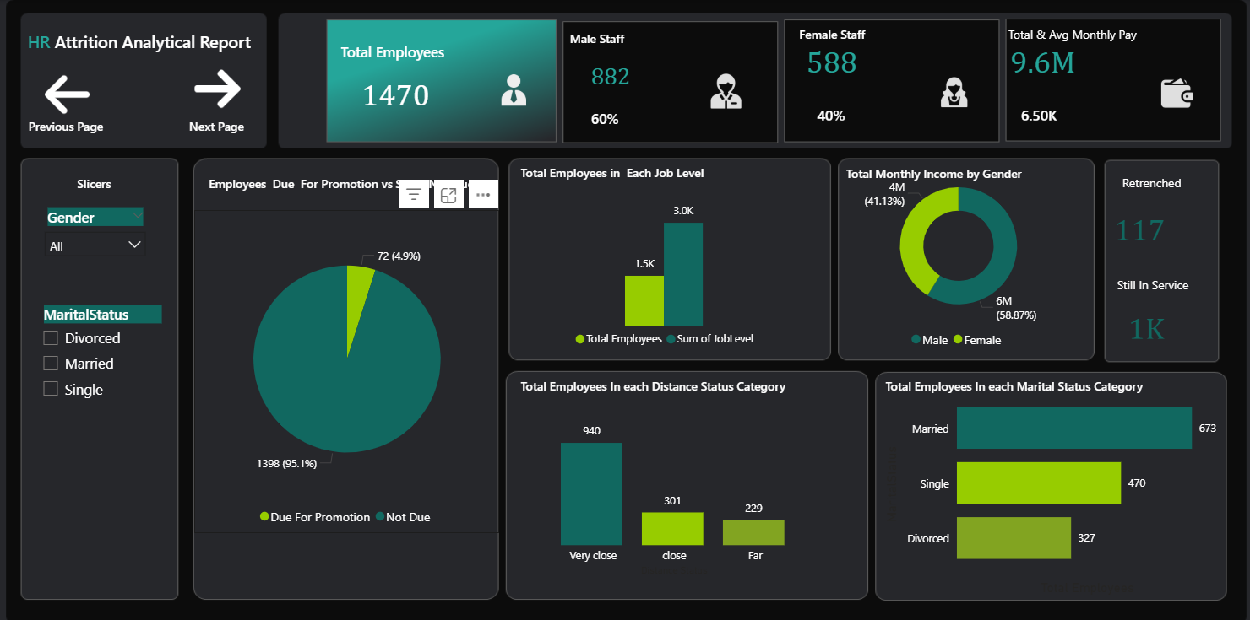Click the '4M (41.13%)' donut label

(884, 194)
